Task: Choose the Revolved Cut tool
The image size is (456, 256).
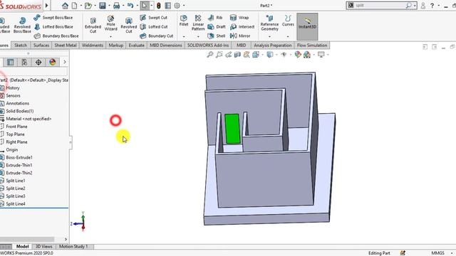Action: pyautogui.click(x=128, y=25)
